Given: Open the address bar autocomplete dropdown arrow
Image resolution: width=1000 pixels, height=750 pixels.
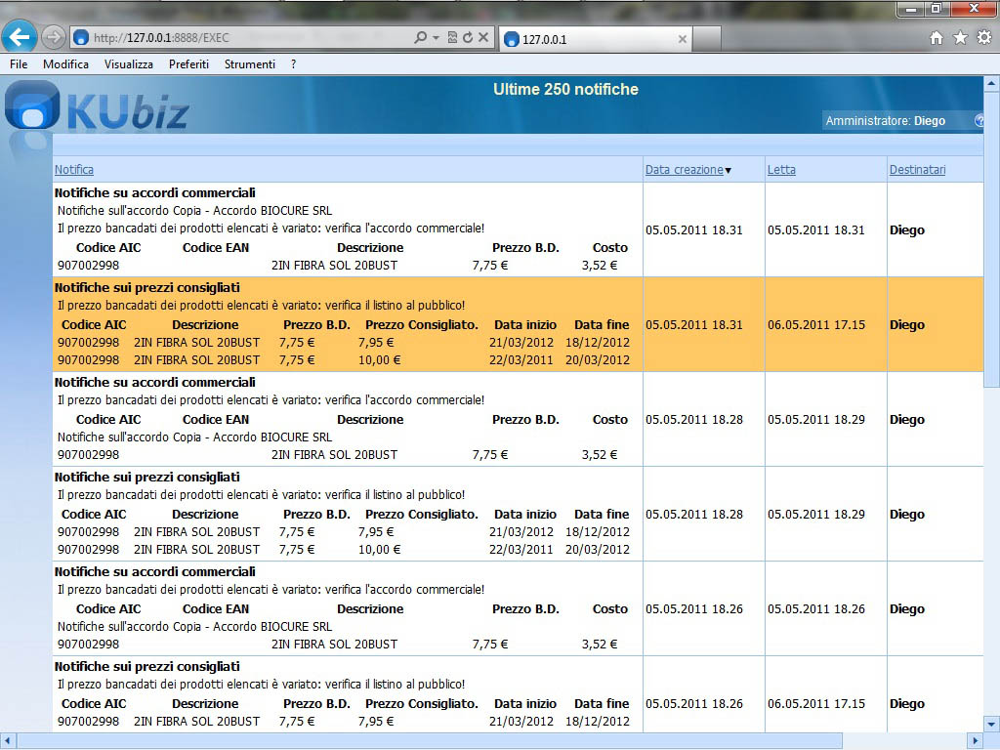Looking at the screenshot, I should tap(437, 38).
